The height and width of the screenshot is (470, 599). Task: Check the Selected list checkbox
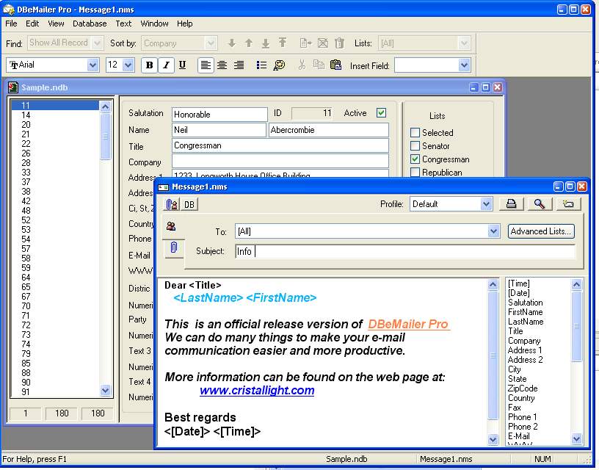415,133
